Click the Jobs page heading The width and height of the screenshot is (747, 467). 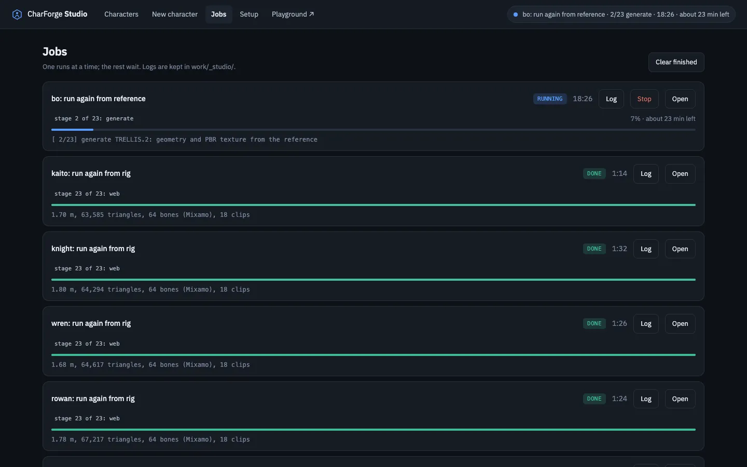coord(55,52)
